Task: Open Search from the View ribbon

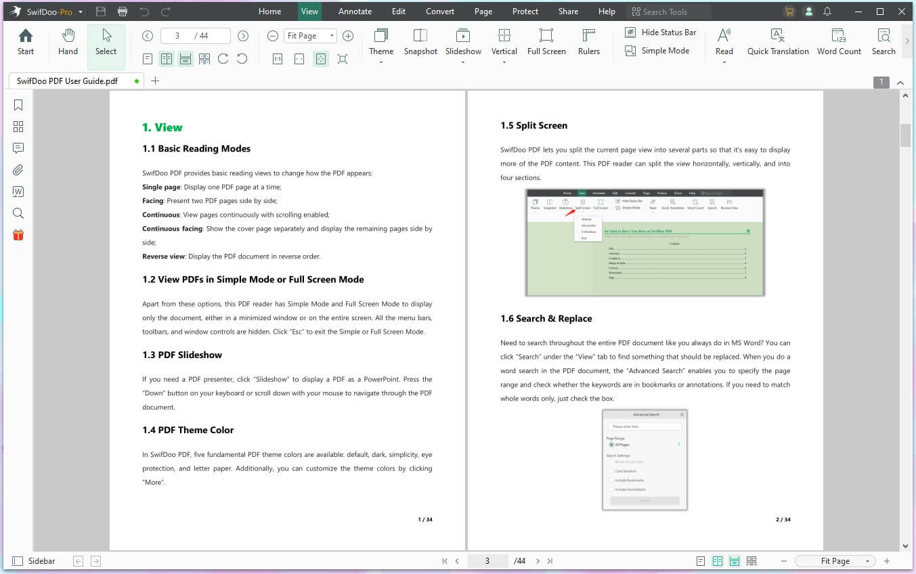Action: (884, 42)
